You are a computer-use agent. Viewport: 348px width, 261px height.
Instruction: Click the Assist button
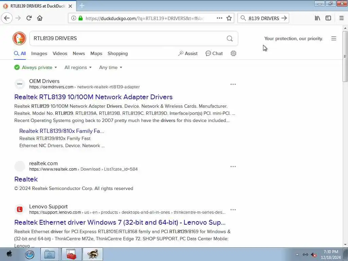188,53
